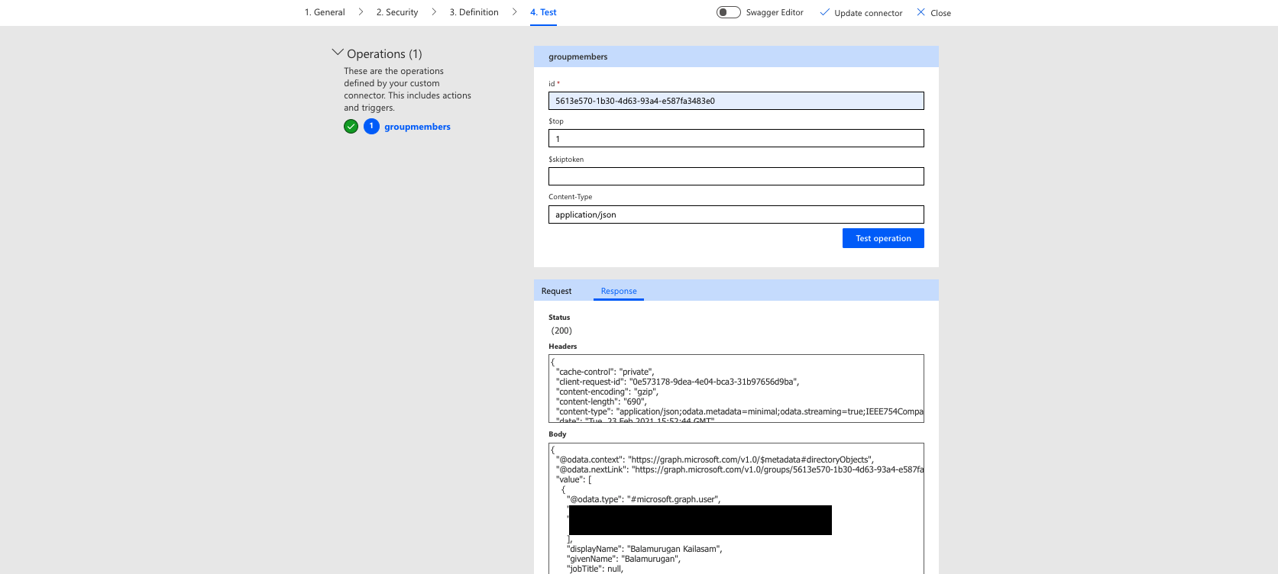This screenshot has width=1278, height=574.
Task: Click the "cache-control": "private" header line
Action: pos(605,372)
